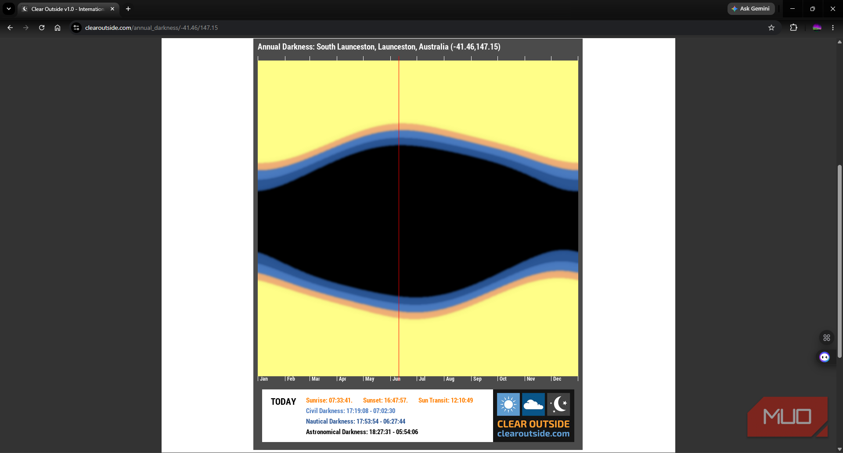
Task: Click the floating grid widget icon
Action: [827, 338]
